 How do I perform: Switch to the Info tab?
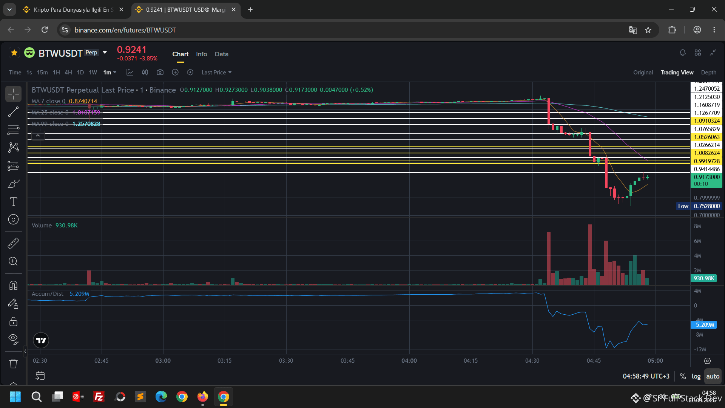(201, 54)
